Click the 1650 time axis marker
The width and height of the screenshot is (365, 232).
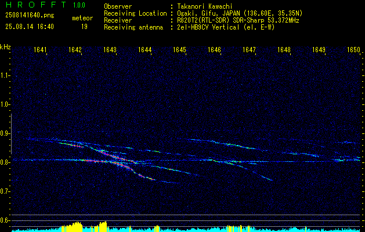[353, 50]
